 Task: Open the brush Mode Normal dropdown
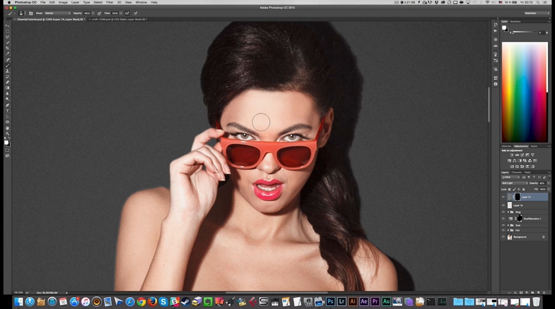point(57,13)
